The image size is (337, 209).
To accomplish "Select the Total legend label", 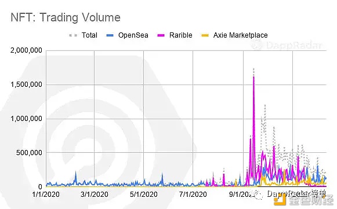I will pos(89,35).
